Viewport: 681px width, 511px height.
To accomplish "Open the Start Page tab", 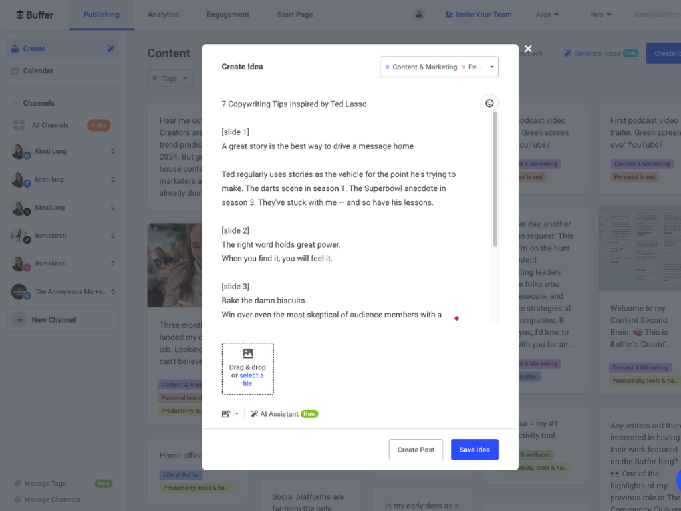I will pos(295,15).
